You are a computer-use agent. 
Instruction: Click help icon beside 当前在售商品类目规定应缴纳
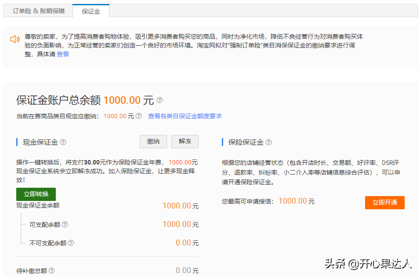[x=138, y=116]
